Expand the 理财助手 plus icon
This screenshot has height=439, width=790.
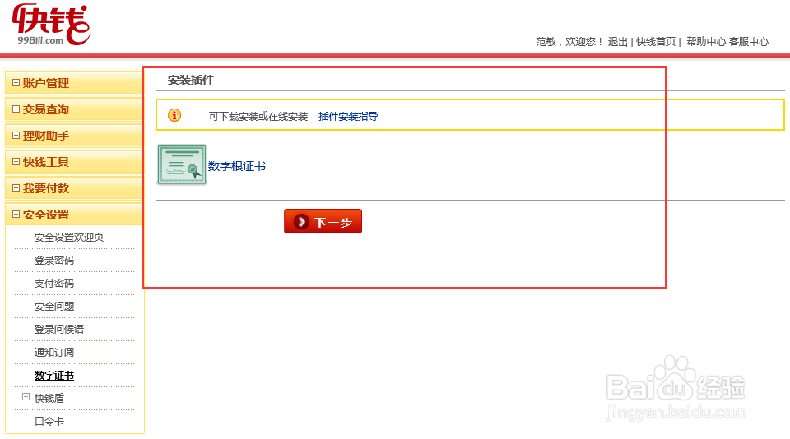(16, 136)
